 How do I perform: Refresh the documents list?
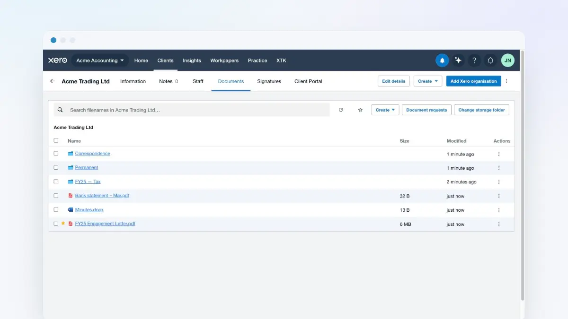341,110
